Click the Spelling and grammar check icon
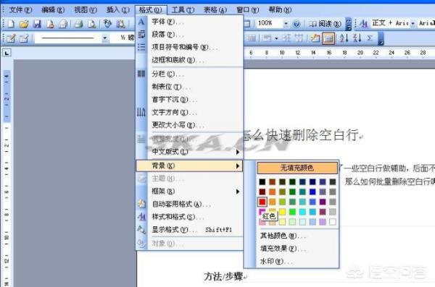The width and height of the screenshot is (435, 287). click(x=107, y=24)
